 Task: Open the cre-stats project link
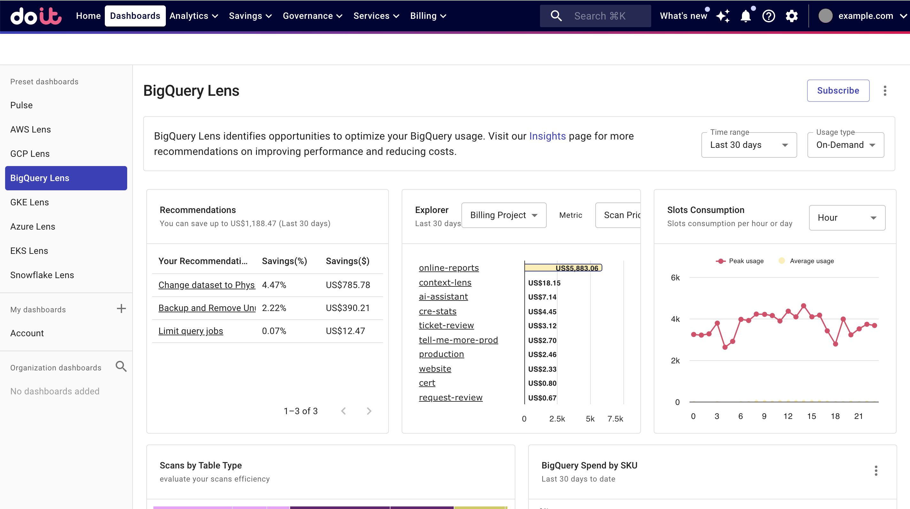pyautogui.click(x=437, y=311)
